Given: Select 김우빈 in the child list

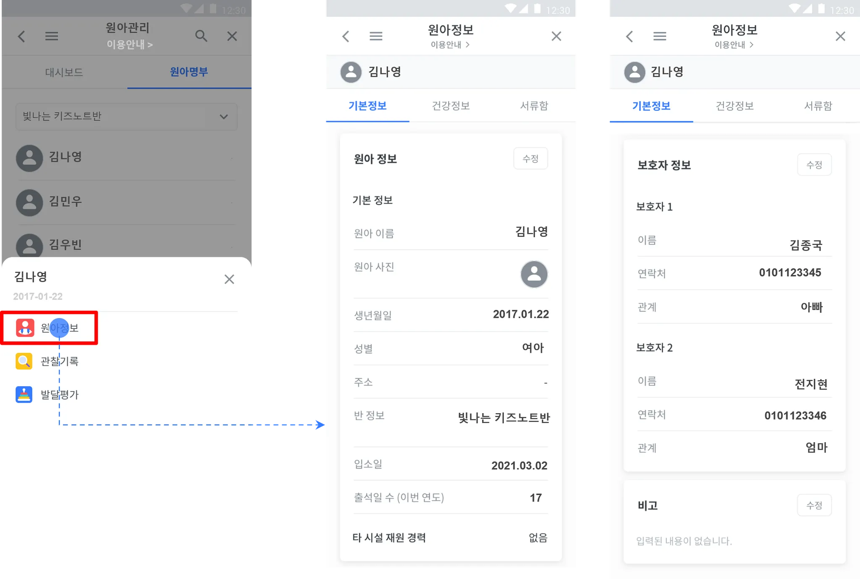Looking at the screenshot, I should point(65,244).
